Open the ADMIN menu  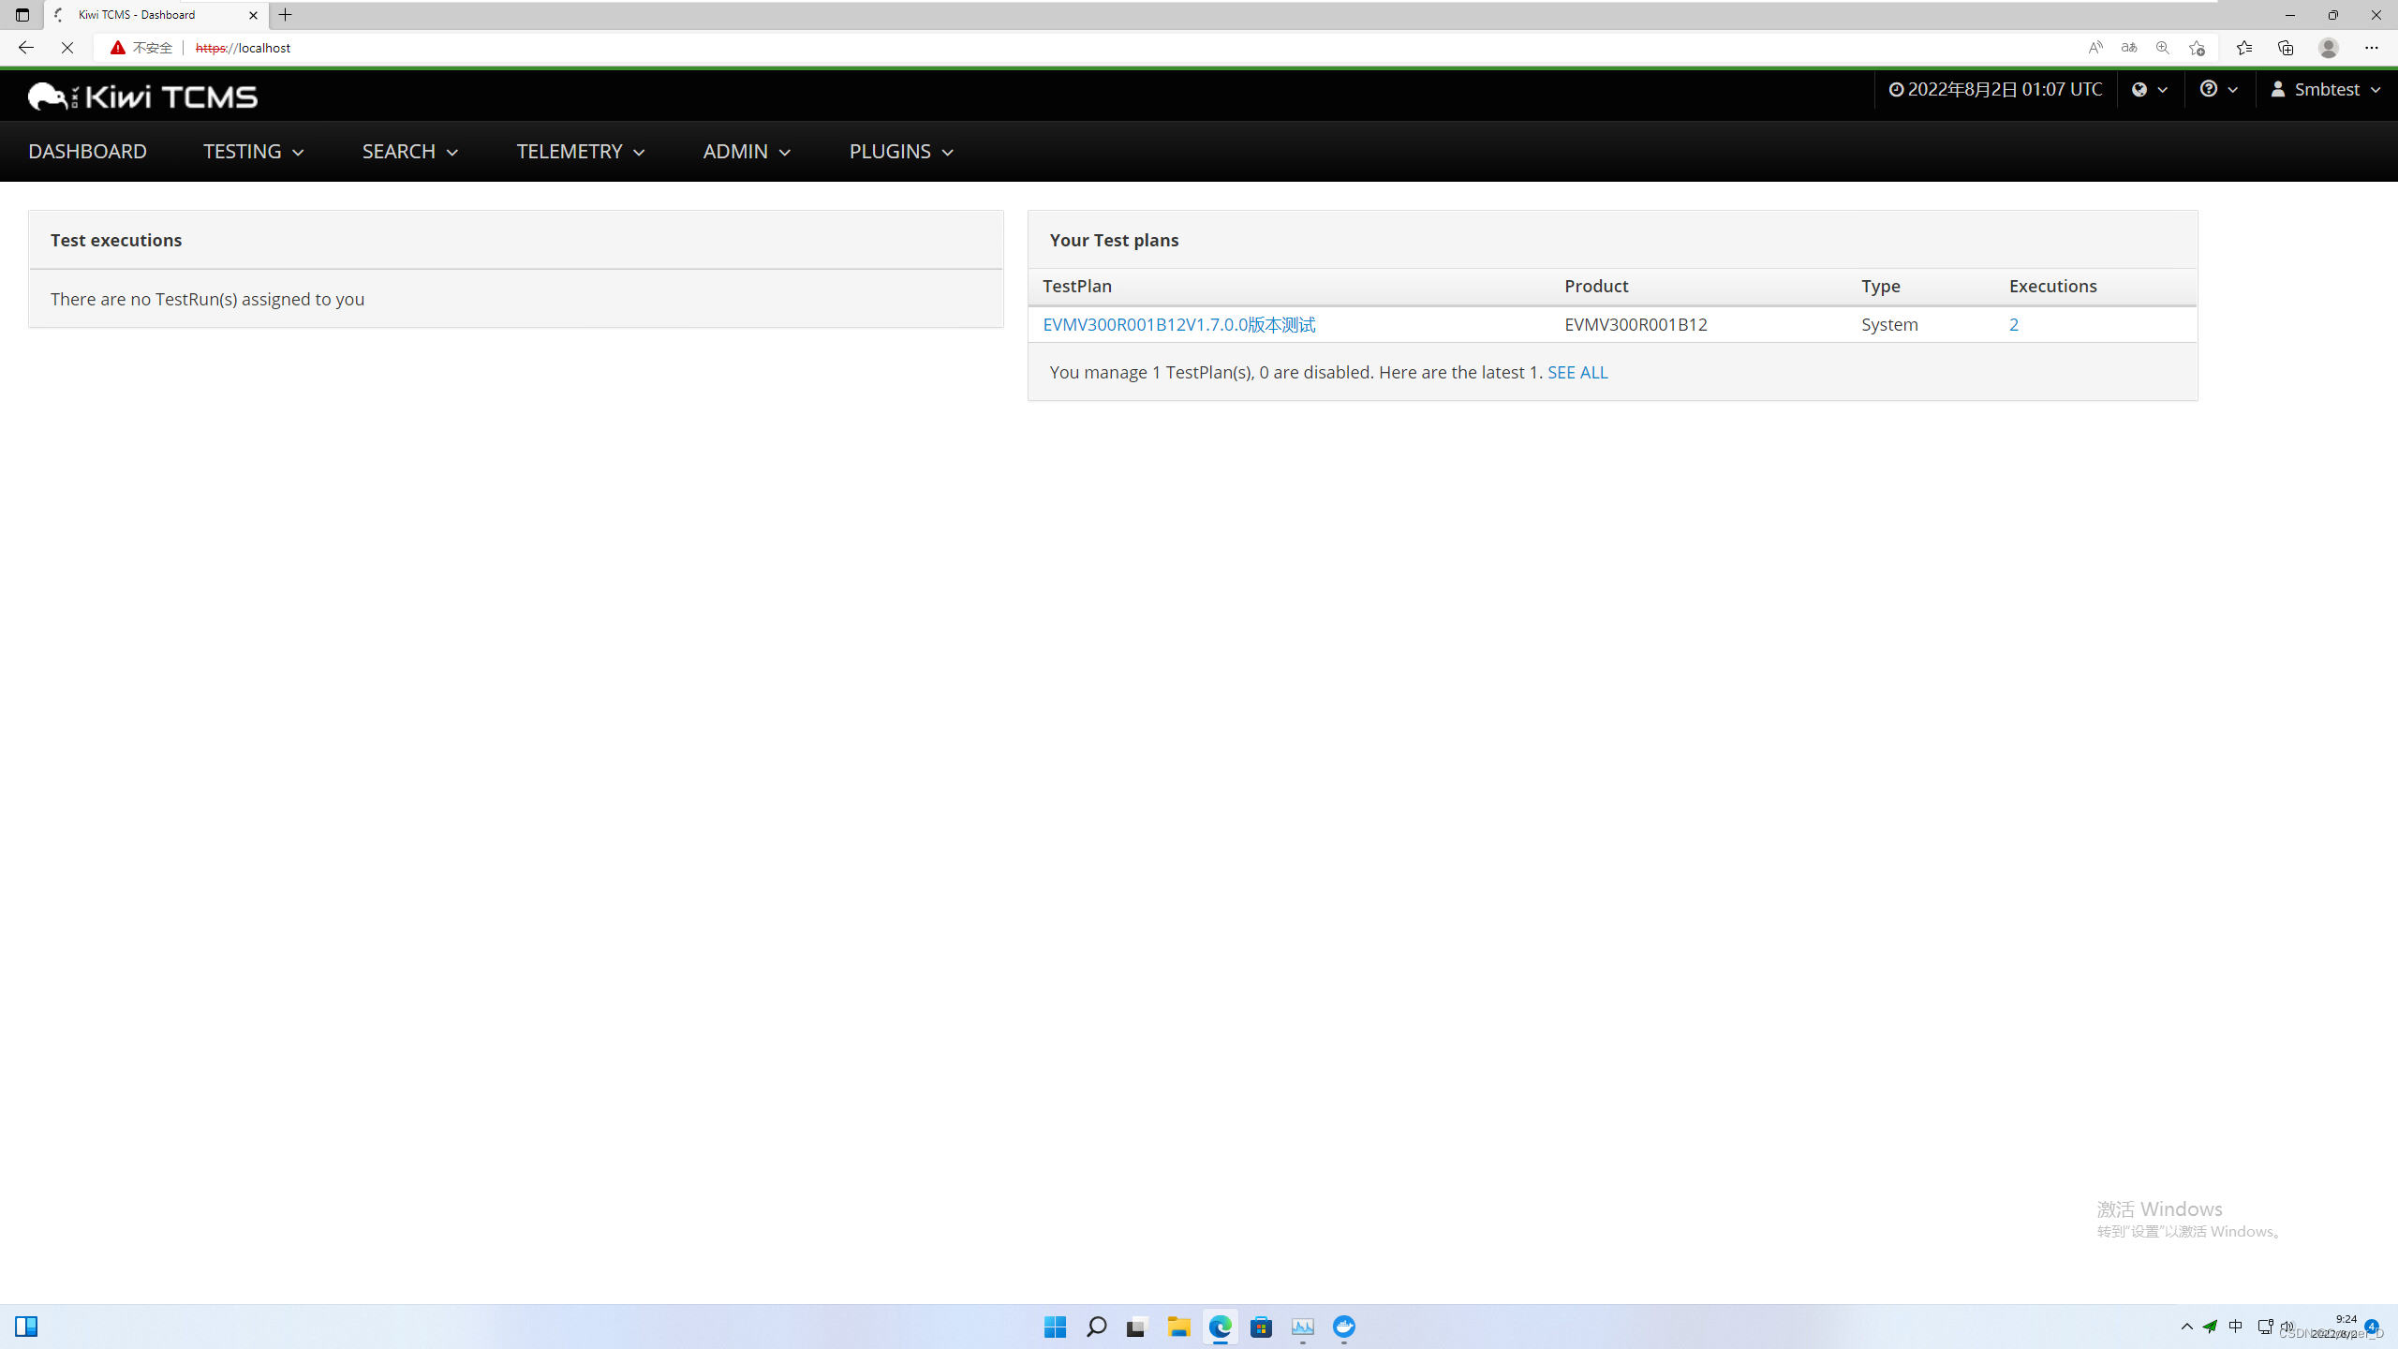747,151
